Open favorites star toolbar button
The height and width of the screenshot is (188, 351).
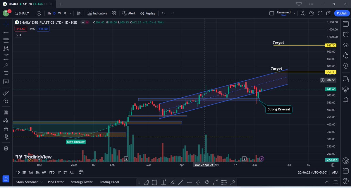point(6,179)
